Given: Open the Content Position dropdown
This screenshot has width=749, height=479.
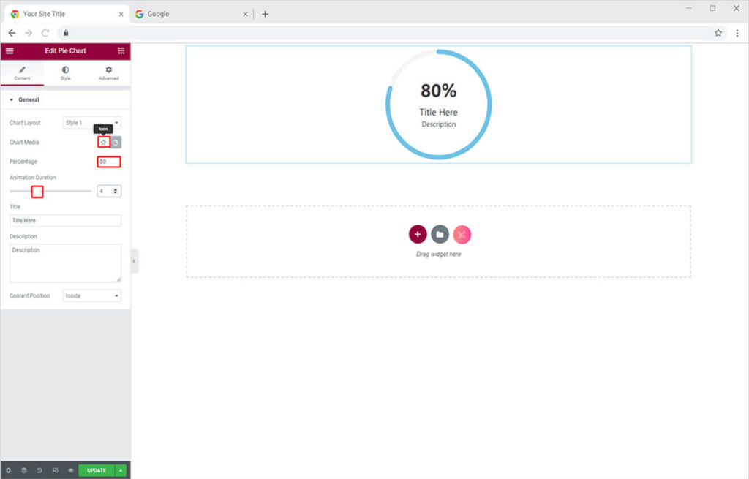Looking at the screenshot, I should (x=92, y=296).
